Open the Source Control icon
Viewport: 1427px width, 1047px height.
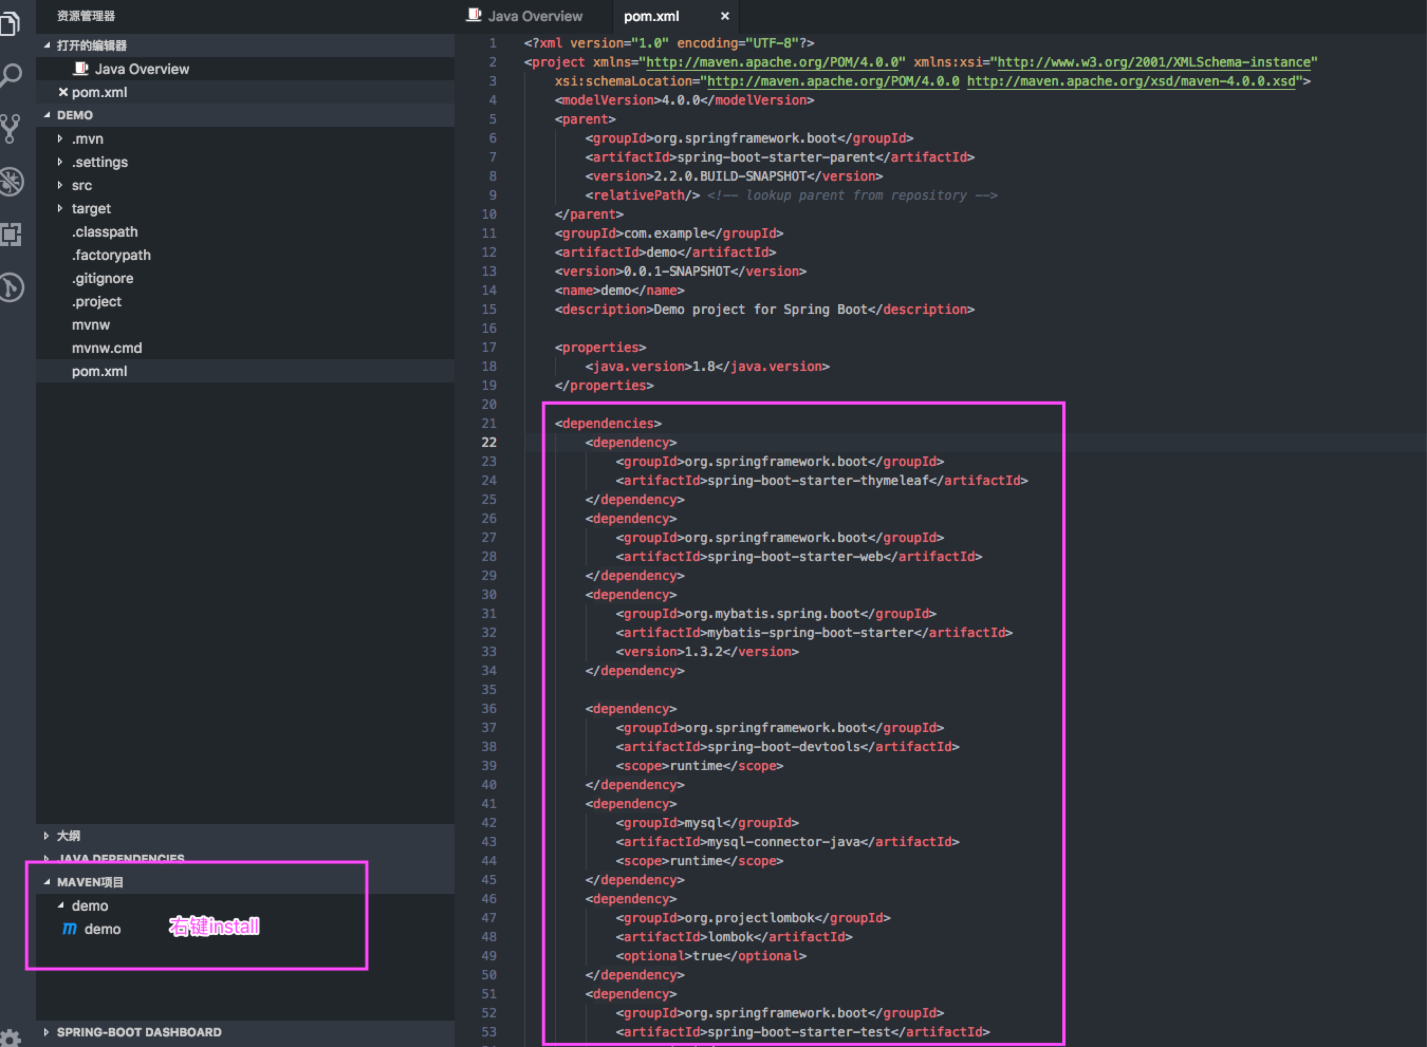click(x=12, y=129)
